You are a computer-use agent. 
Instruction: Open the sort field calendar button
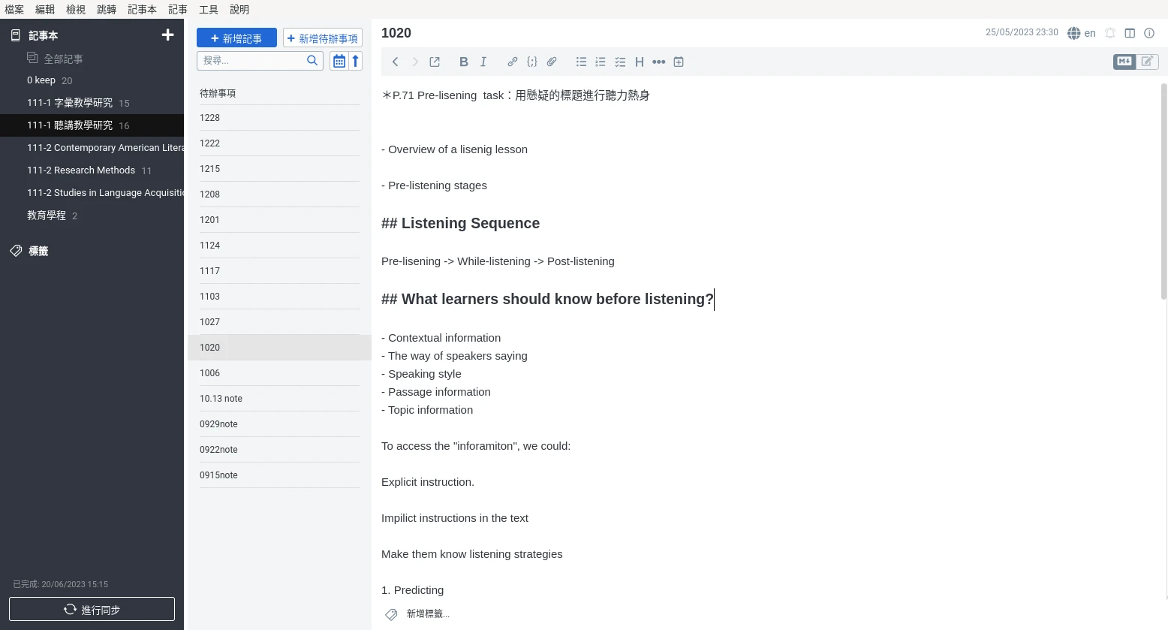pyautogui.click(x=339, y=61)
